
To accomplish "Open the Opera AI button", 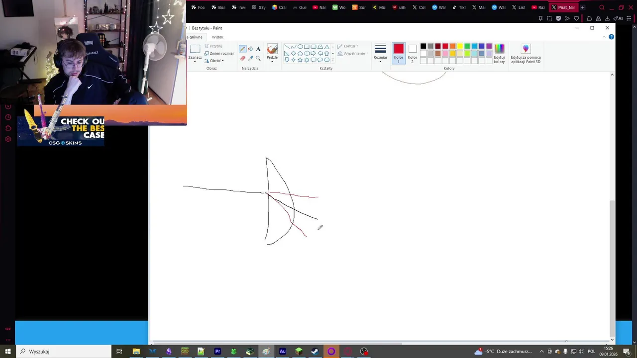I will (x=619, y=18).
